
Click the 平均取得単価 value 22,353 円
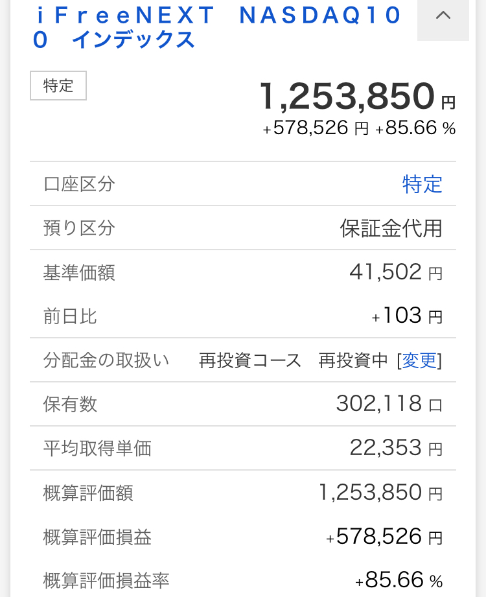[x=395, y=448]
